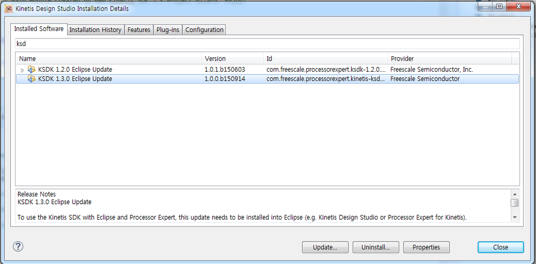Screen dimensions: 536x264
Task: Click the Update... button
Action: pyautogui.click(x=325, y=247)
